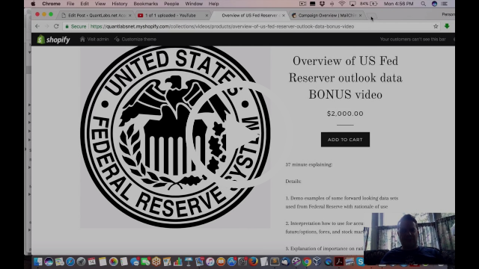The width and height of the screenshot is (479, 269).
Task: Click the Dropbox menu bar icon
Action: [x=322, y=4]
